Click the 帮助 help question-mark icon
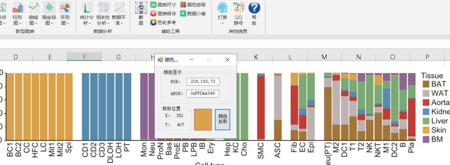 coord(254,8)
